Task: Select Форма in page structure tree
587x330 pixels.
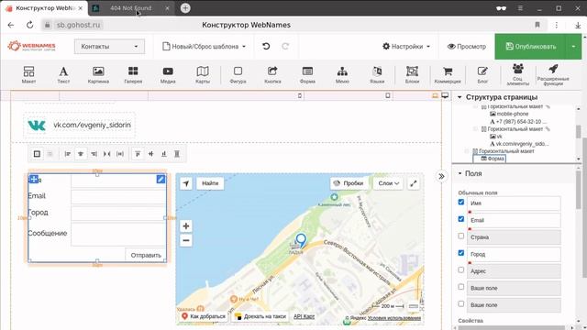Action: pyautogui.click(x=493, y=159)
